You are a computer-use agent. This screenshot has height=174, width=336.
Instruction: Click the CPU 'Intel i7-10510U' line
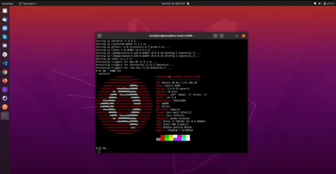(x=181, y=122)
